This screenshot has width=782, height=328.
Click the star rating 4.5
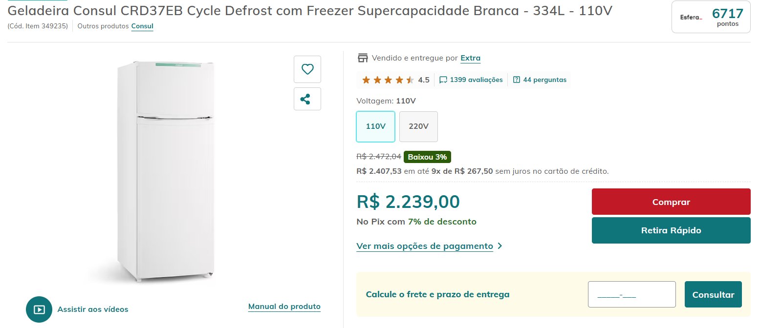pyautogui.click(x=395, y=80)
